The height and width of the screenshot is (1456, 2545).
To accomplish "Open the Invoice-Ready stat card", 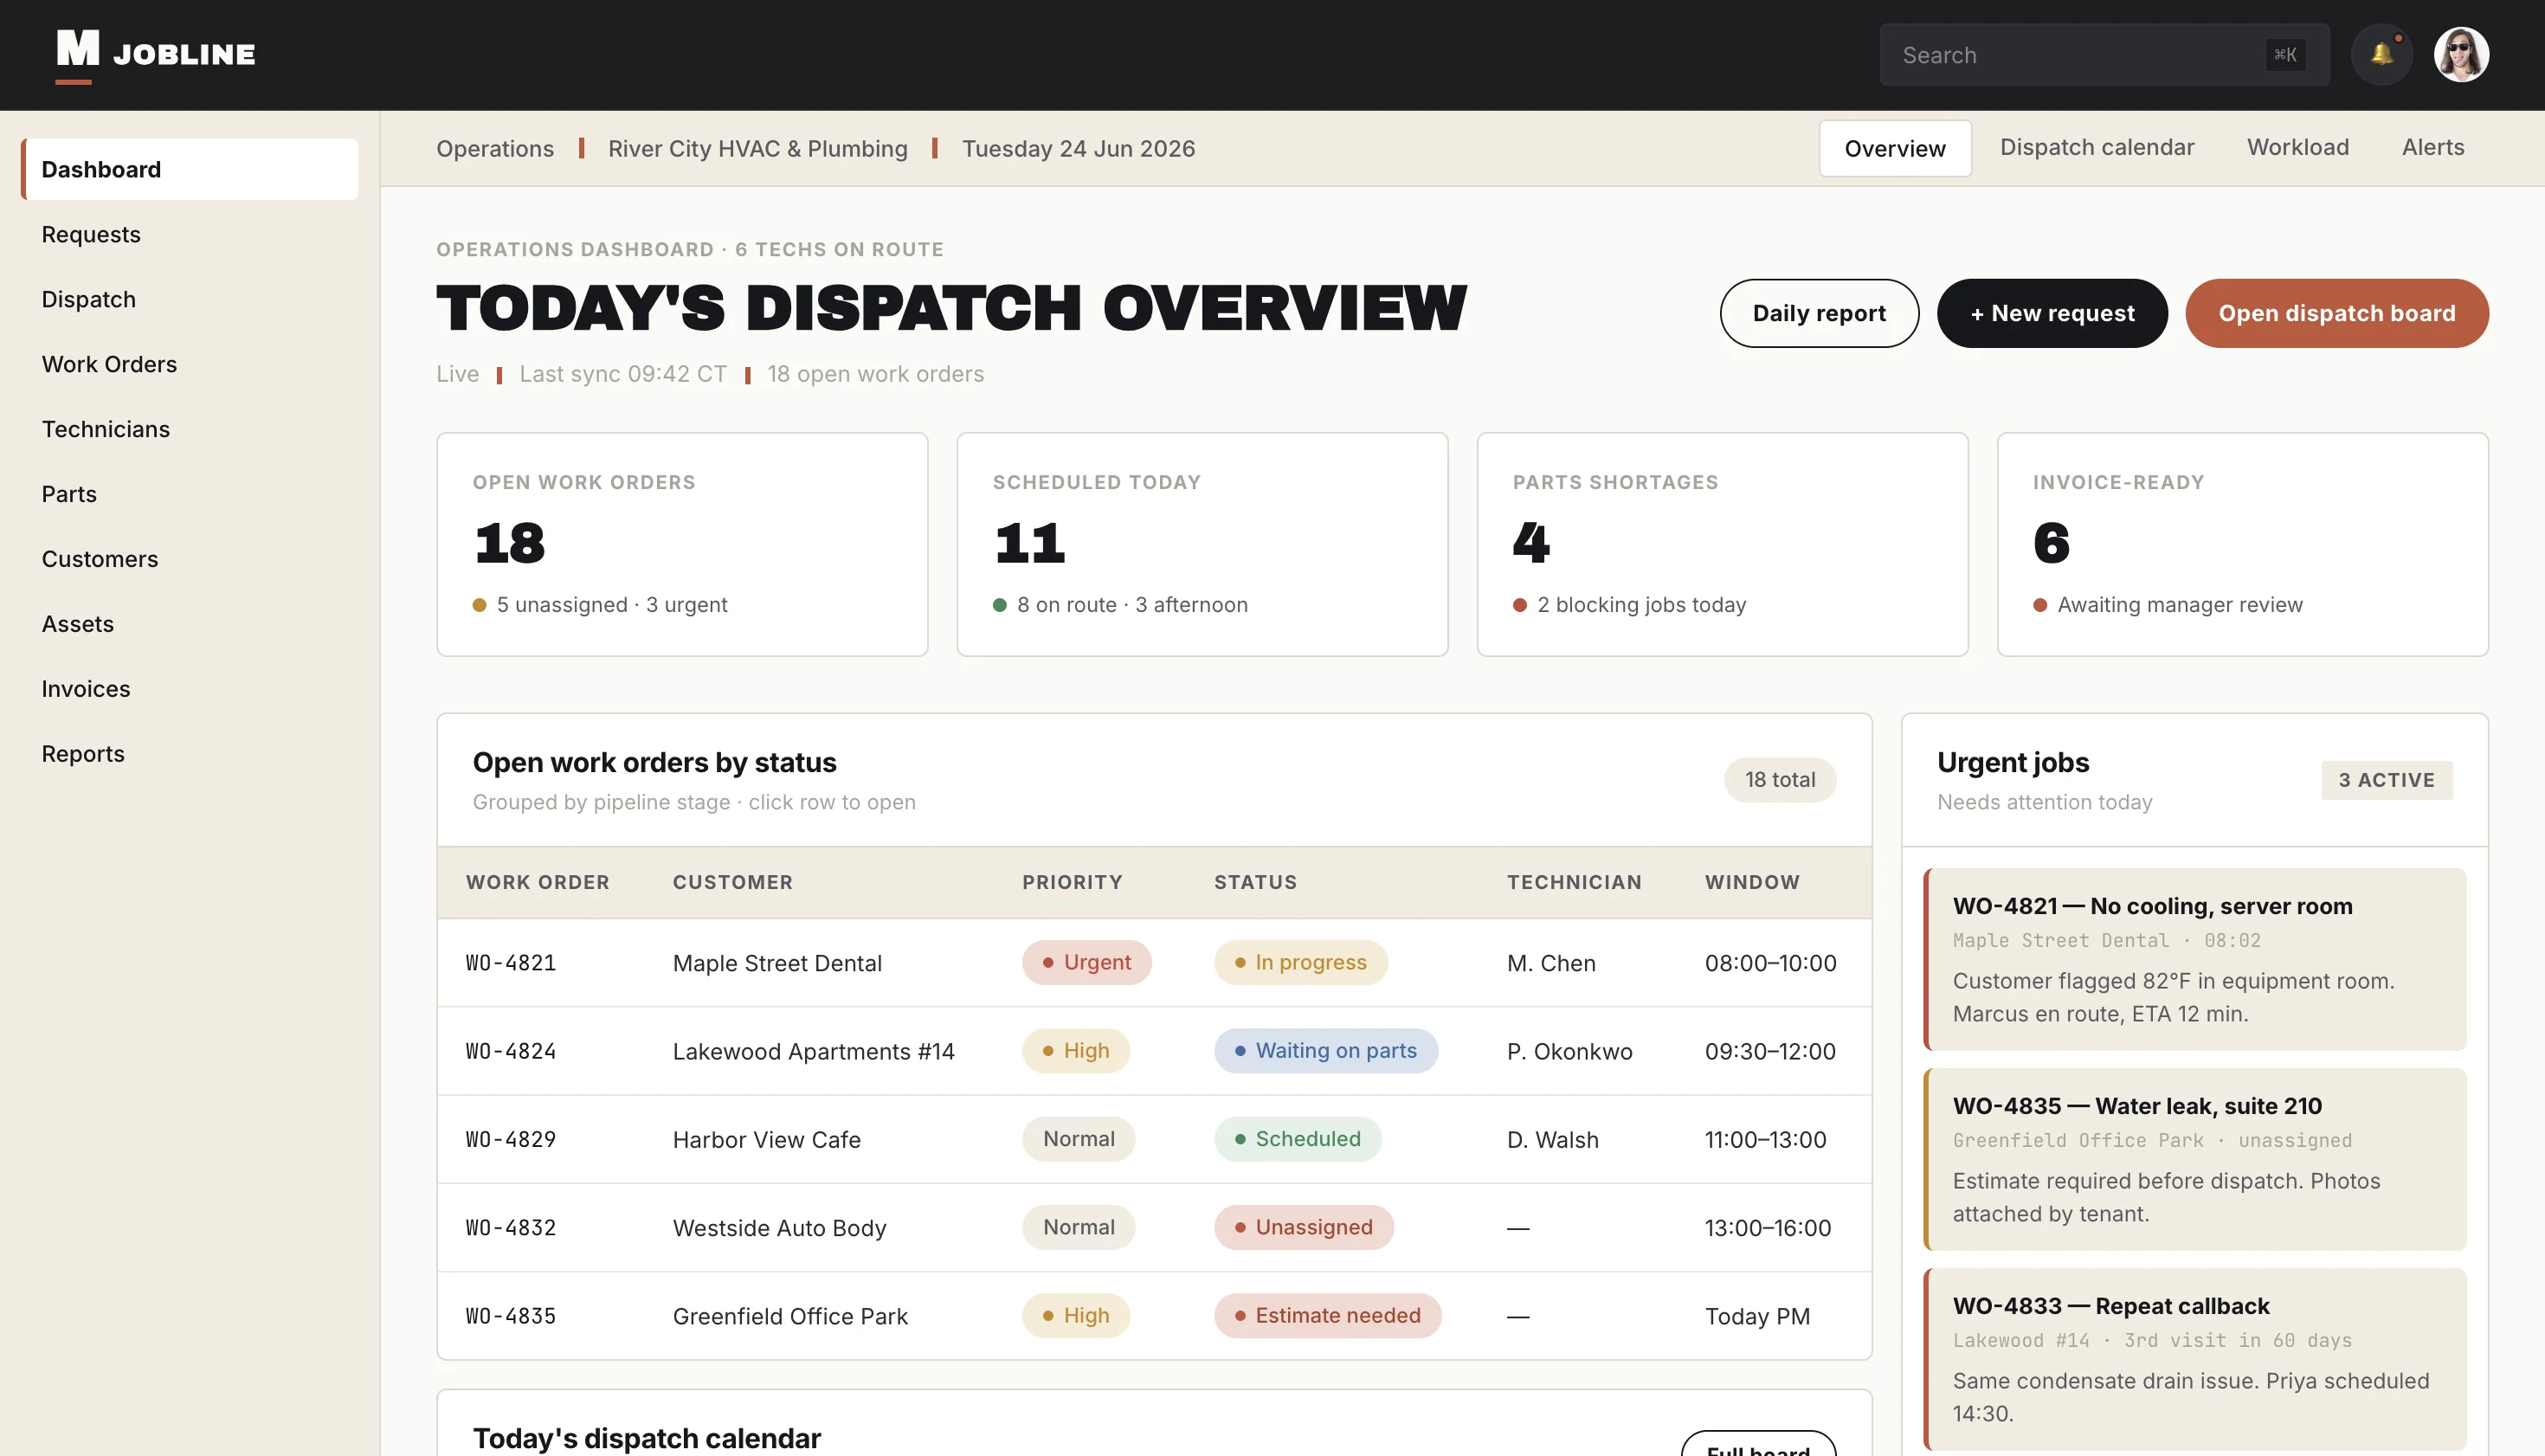I will (2242, 544).
